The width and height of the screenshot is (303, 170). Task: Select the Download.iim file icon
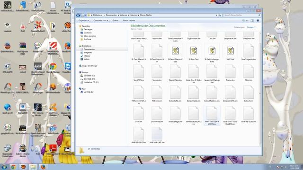click(x=157, y=113)
